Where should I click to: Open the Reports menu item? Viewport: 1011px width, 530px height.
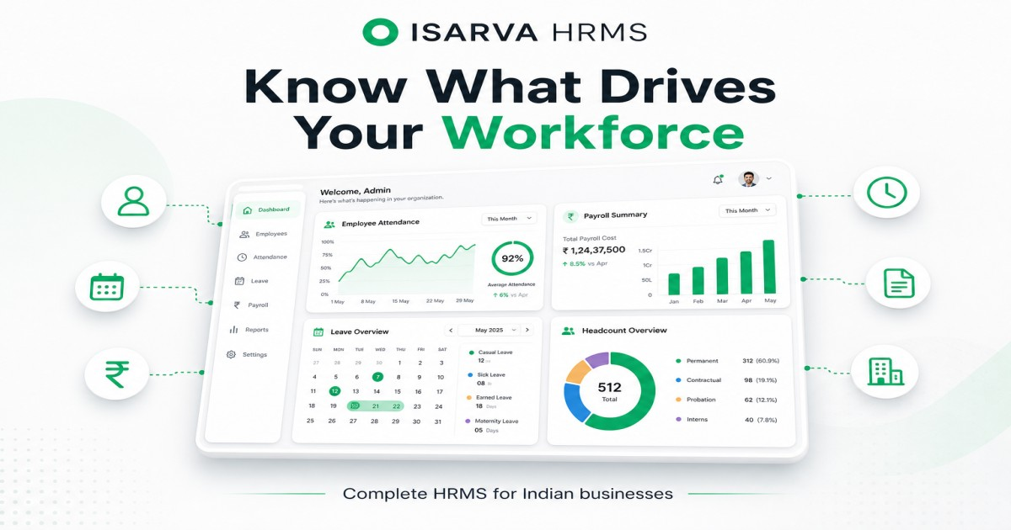pos(249,330)
